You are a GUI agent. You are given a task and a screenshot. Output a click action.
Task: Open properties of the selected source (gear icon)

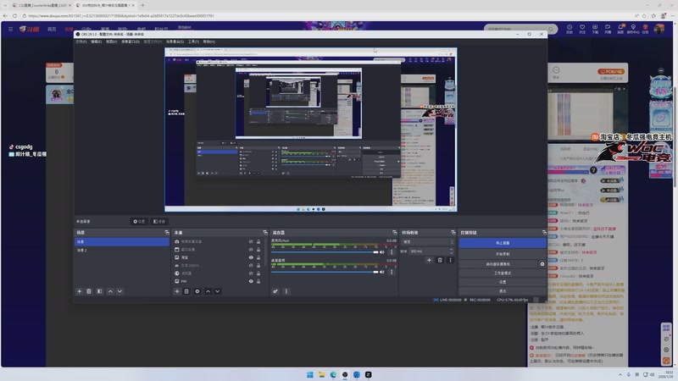tap(197, 291)
